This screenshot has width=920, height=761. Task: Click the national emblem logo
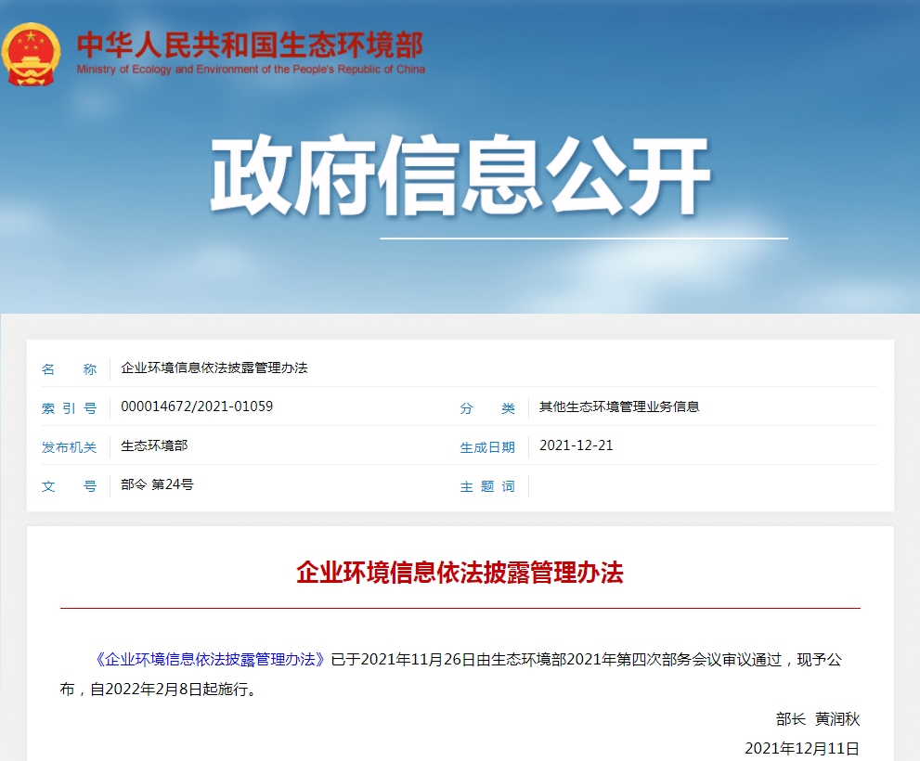pyautogui.click(x=31, y=55)
